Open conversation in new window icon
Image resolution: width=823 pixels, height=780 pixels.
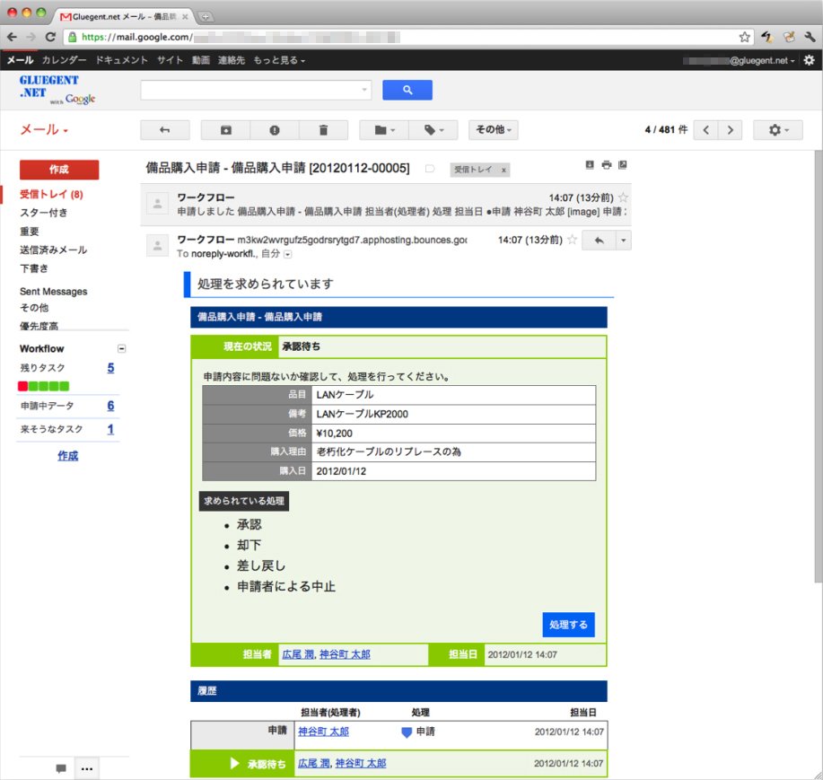tap(623, 165)
